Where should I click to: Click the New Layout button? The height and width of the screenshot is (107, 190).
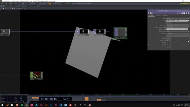(x=33, y=6)
